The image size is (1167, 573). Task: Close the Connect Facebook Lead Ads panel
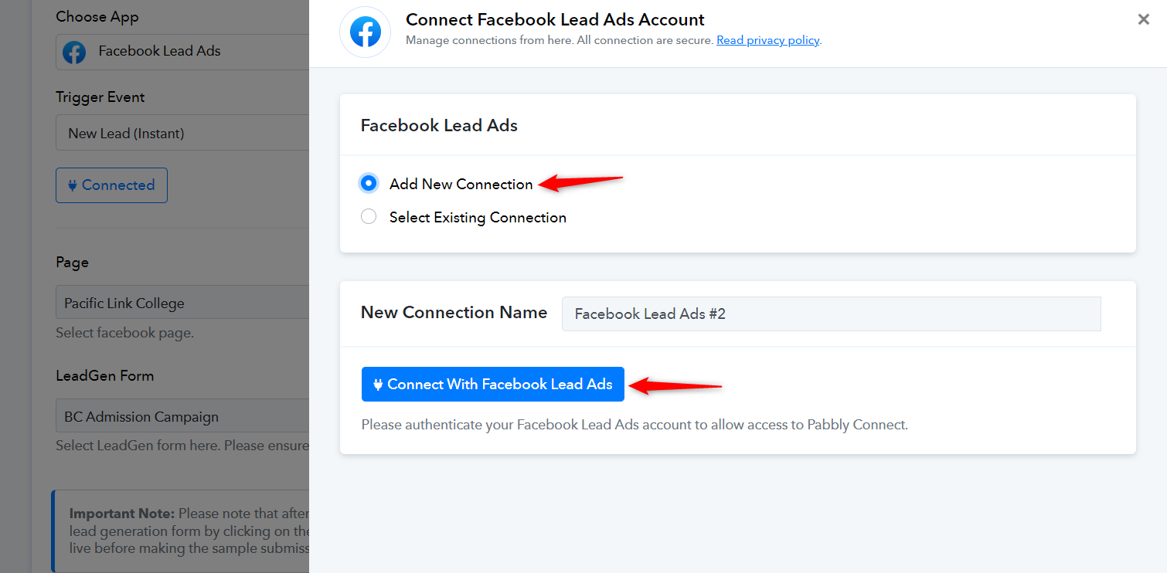[x=1144, y=19]
